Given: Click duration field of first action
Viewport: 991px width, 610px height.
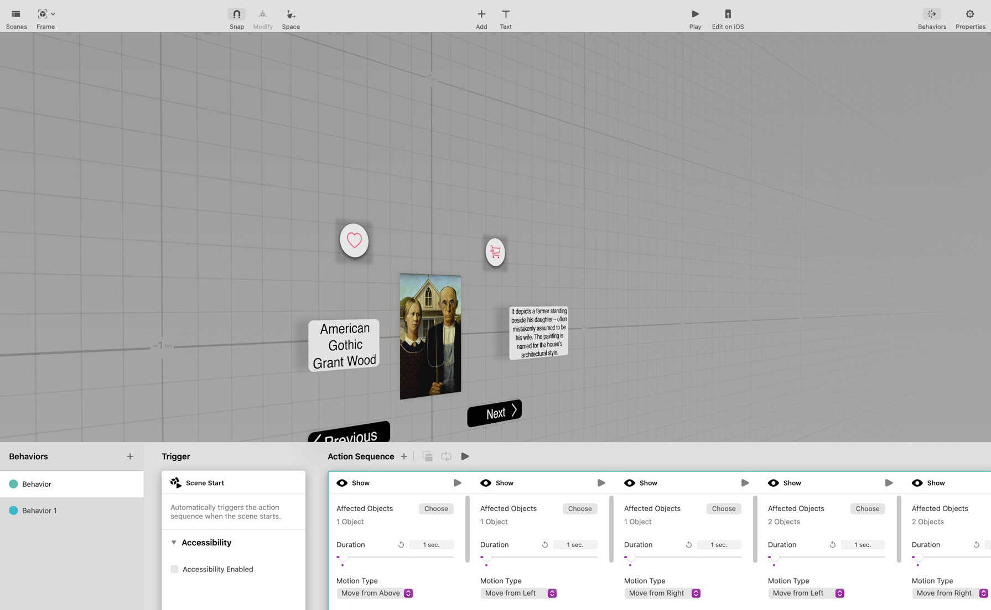Looking at the screenshot, I should (x=432, y=545).
